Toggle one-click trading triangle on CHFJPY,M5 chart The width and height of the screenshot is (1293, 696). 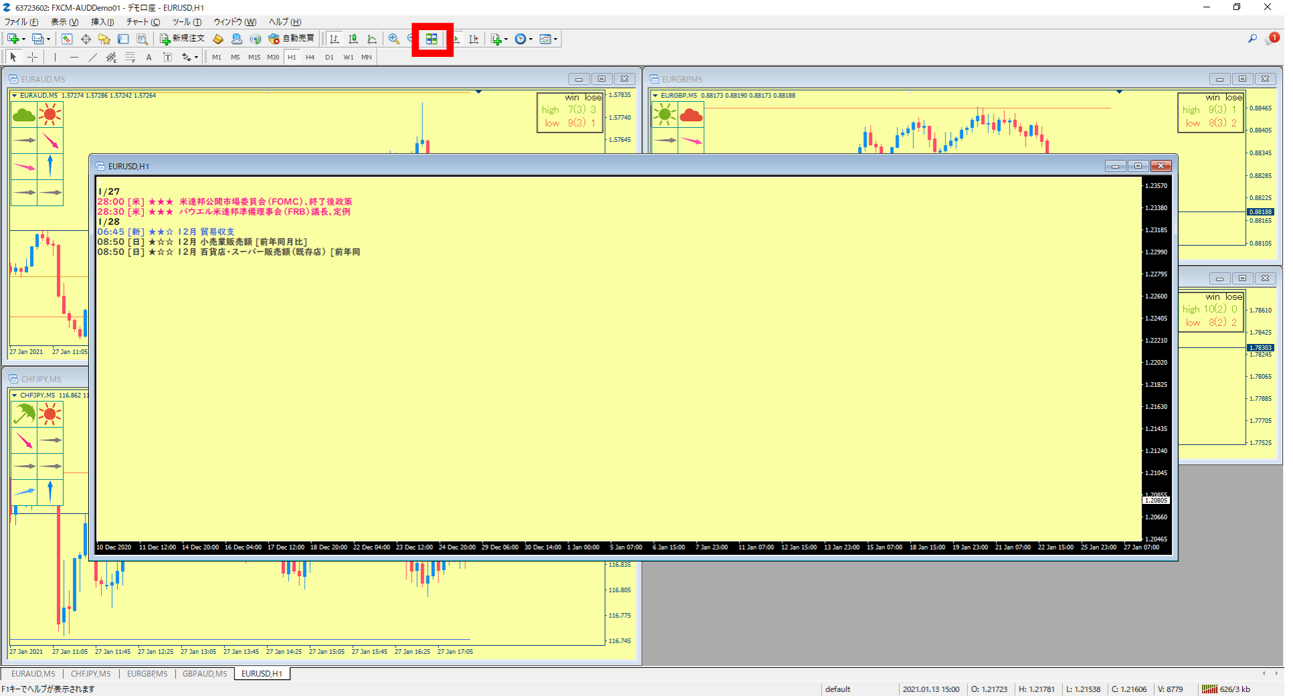point(15,396)
